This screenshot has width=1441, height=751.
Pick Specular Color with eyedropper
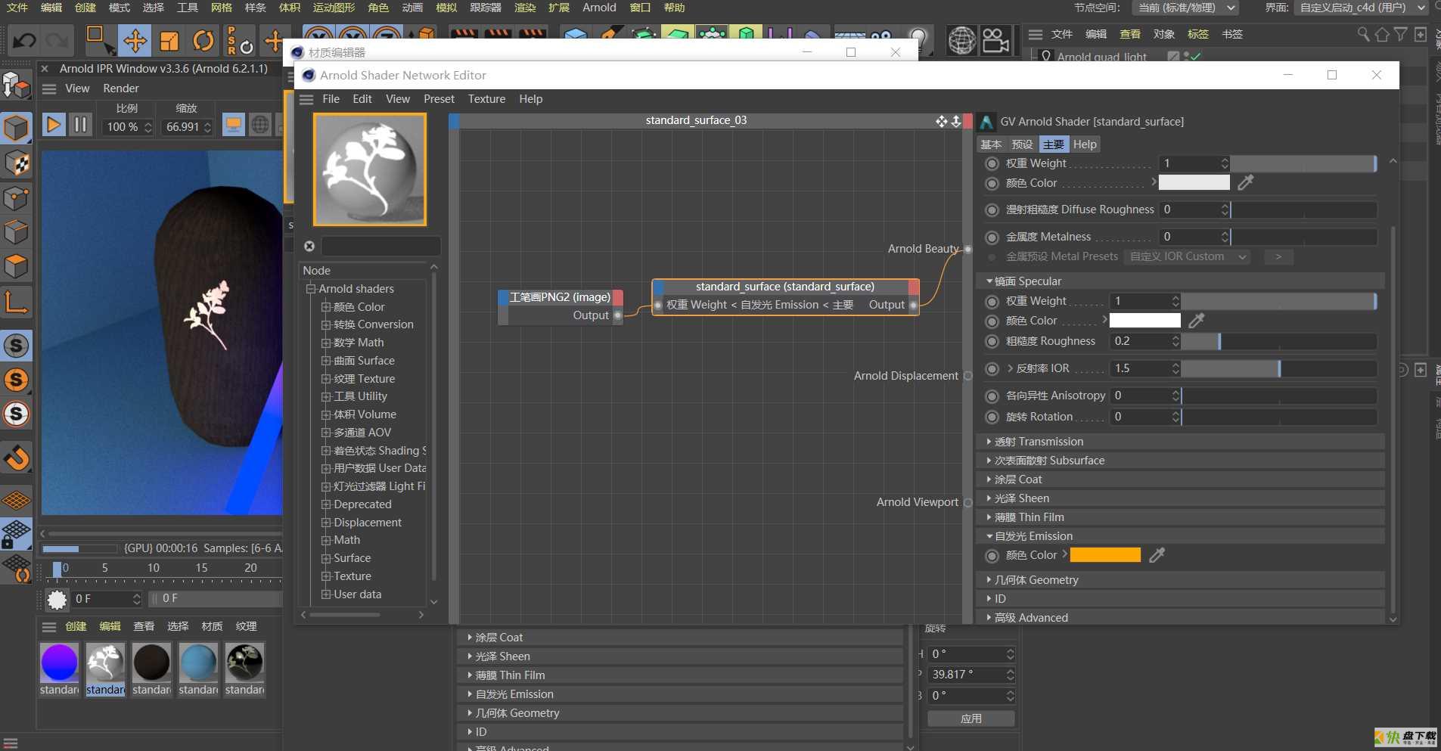point(1196,321)
